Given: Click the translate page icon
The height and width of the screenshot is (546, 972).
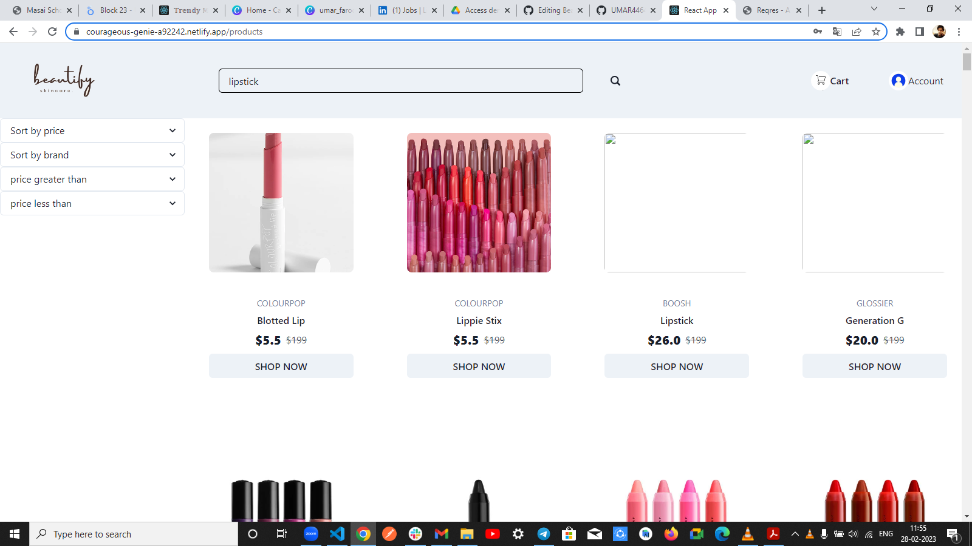Looking at the screenshot, I should [837, 32].
